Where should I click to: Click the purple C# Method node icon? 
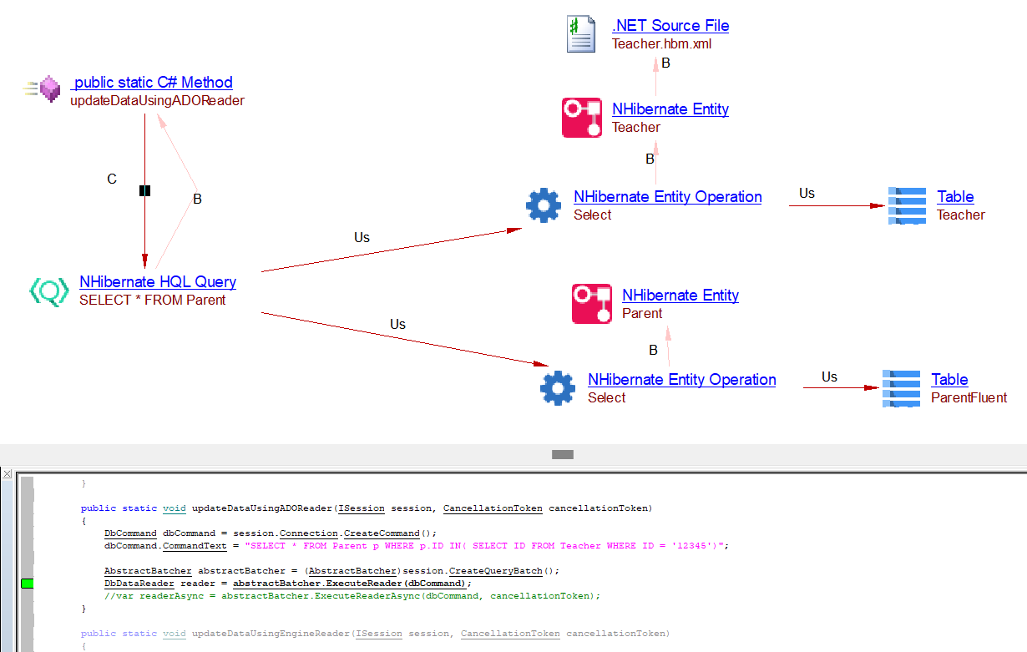50,88
